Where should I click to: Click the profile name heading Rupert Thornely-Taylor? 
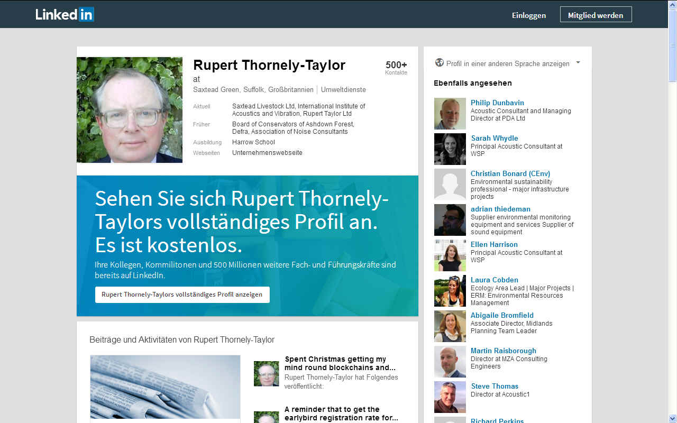coord(269,65)
